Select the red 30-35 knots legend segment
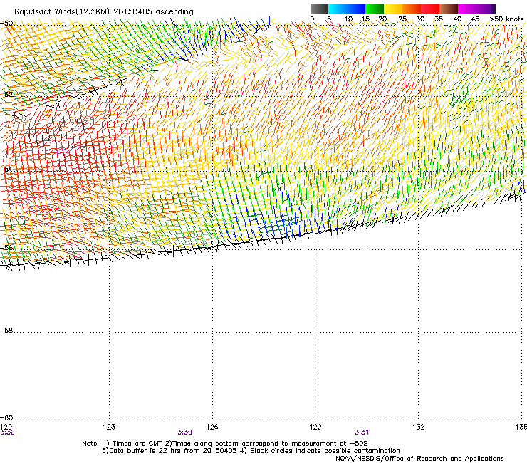Screen dimensions: 527x463 430,9
